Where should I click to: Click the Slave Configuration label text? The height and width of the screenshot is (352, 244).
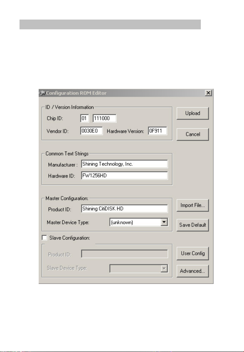[x=70, y=238]
